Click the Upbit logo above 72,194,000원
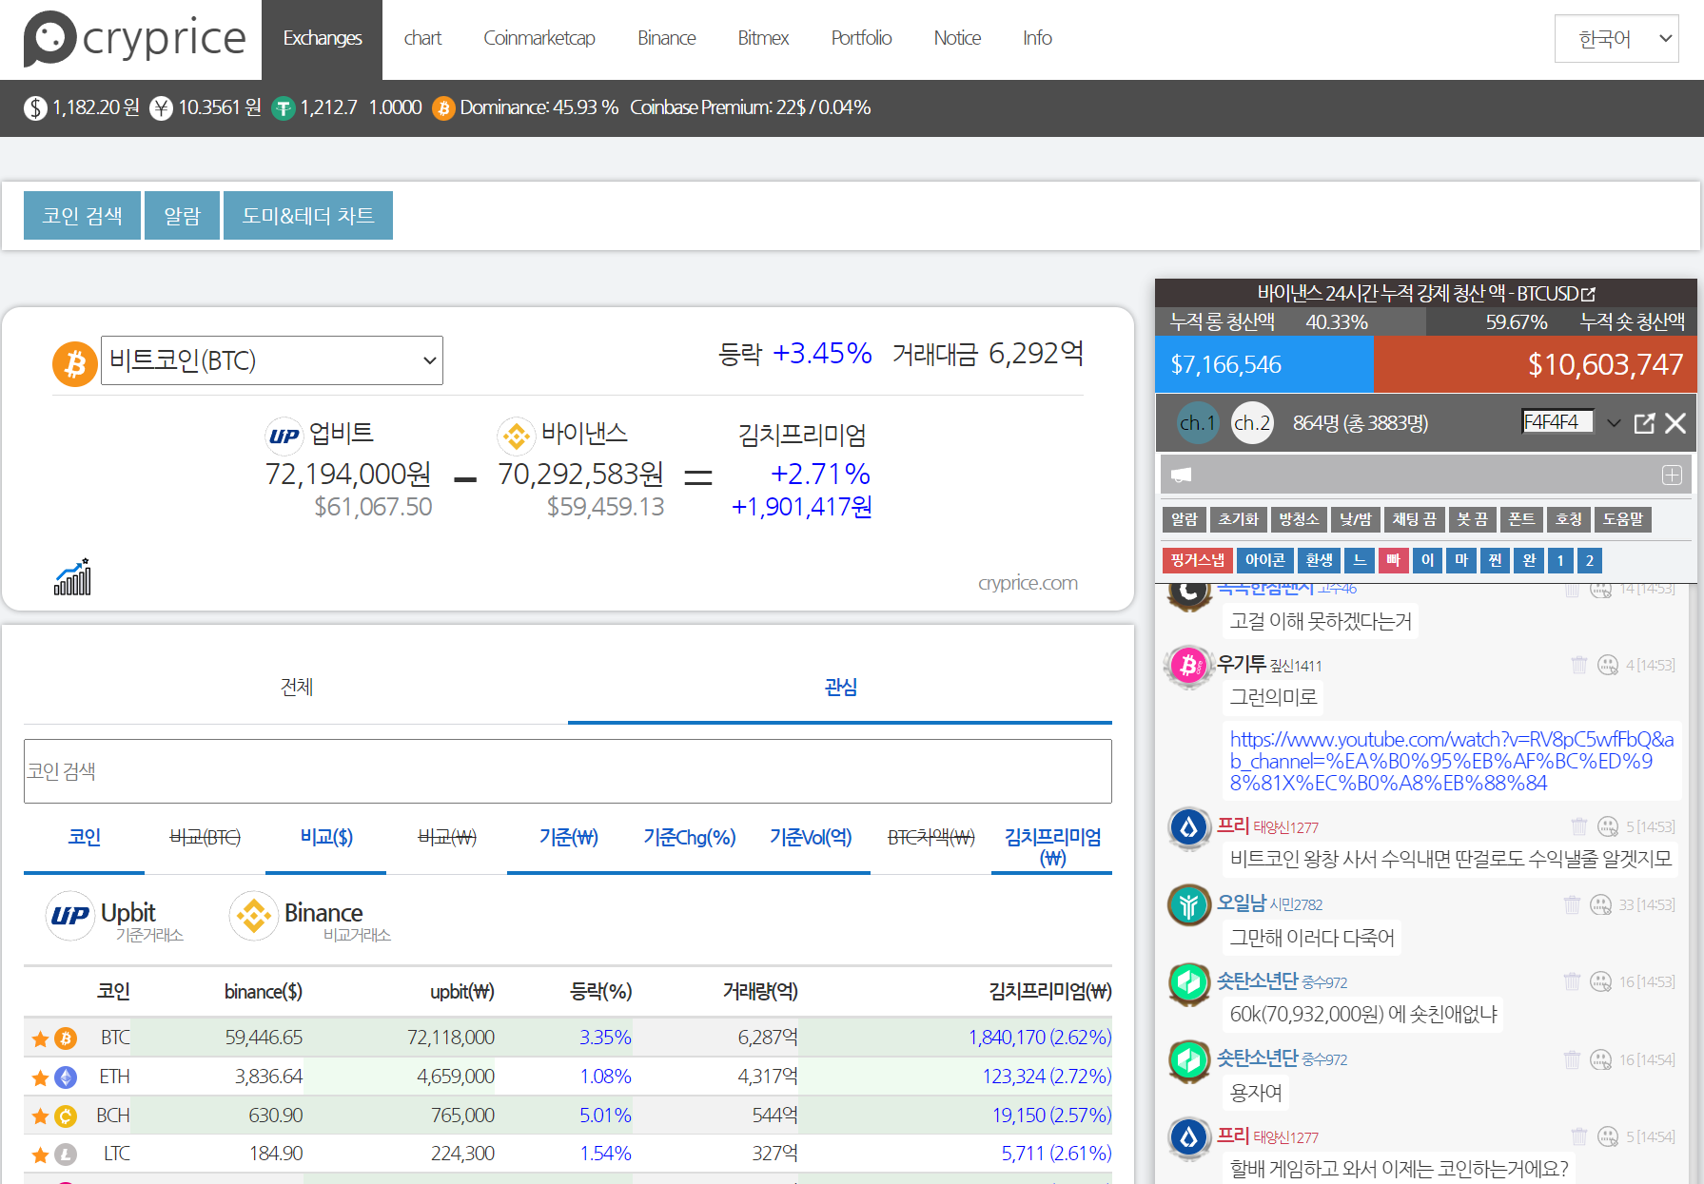Image resolution: width=1704 pixels, height=1184 pixels. pos(284,436)
